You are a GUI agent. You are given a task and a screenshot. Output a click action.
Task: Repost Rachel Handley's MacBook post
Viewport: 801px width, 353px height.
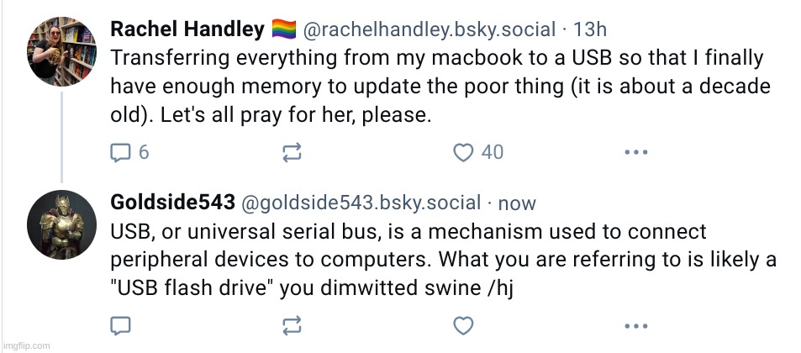tap(292, 152)
